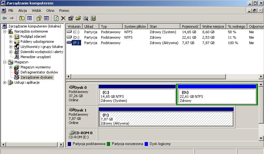Sort by the Wolumin column header
Screen dimensions: 264x154
(74, 27)
